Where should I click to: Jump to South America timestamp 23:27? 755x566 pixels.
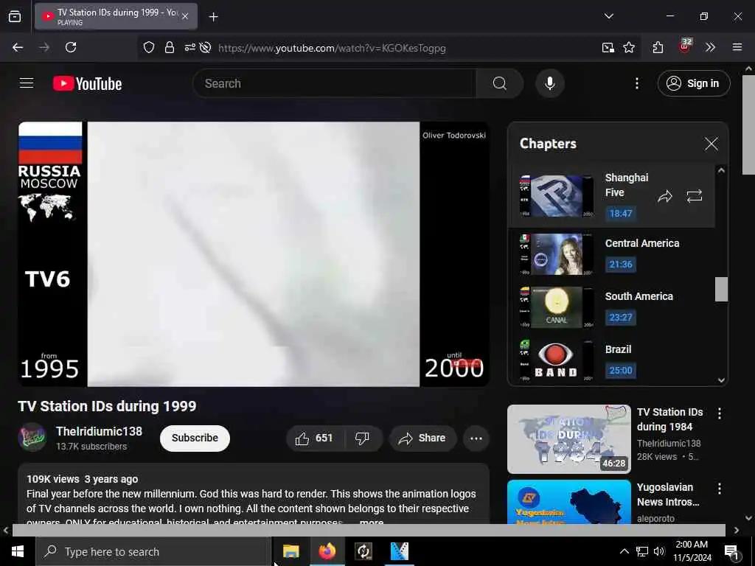coord(620,317)
